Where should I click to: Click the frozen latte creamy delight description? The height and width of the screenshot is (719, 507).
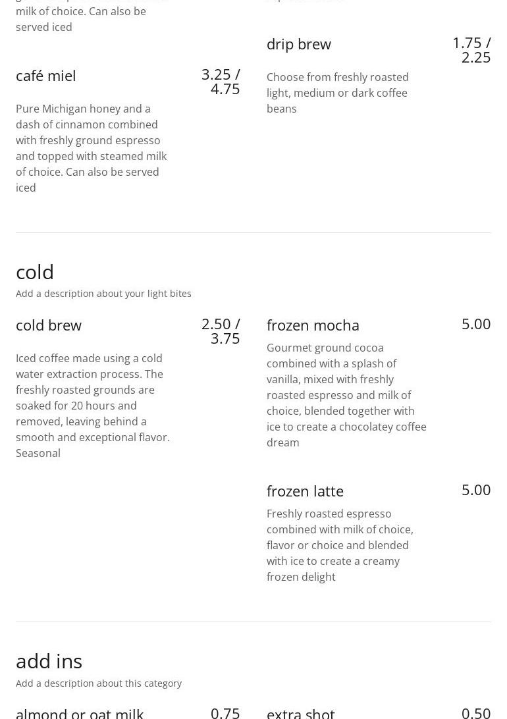340,545
